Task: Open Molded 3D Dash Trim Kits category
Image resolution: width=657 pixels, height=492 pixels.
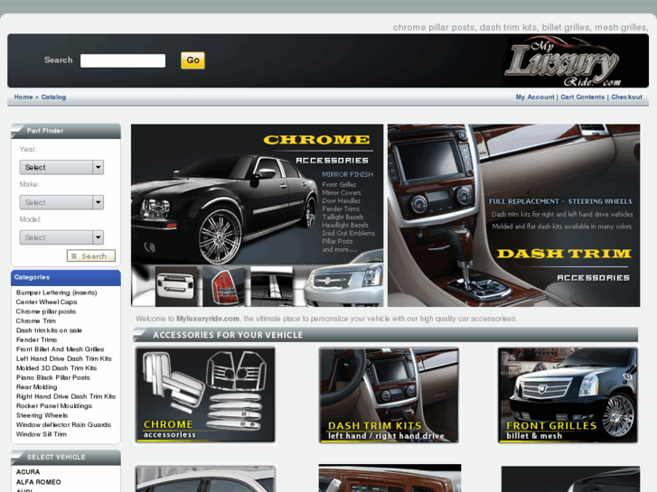Action: 57,368
